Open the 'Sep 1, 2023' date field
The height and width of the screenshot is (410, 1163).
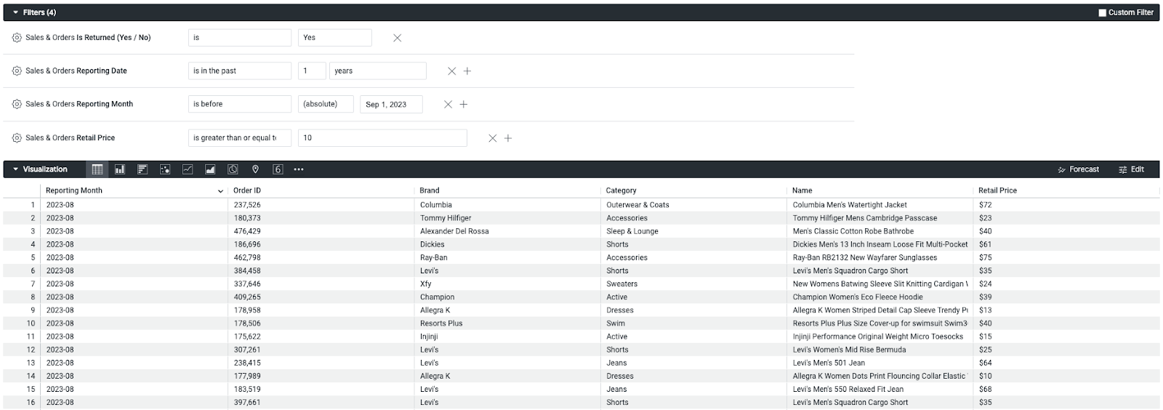pos(391,104)
